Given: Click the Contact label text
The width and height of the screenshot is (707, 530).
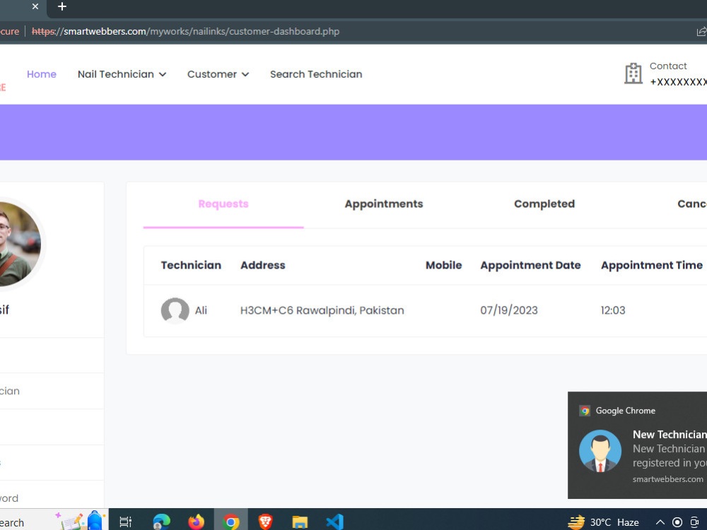Looking at the screenshot, I should (668, 66).
